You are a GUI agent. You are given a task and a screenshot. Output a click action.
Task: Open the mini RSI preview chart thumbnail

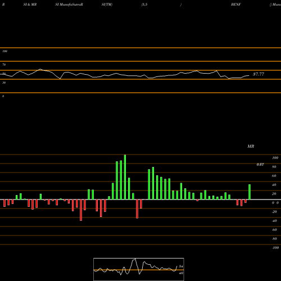coord(139,269)
